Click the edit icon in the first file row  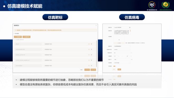[89, 44]
